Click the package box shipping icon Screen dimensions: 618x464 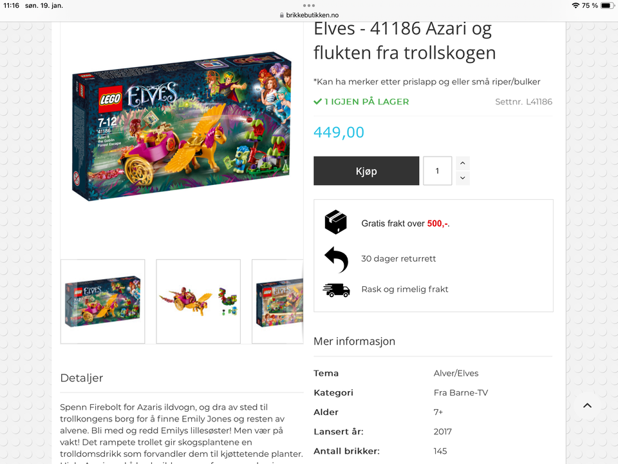pos(335,222)
